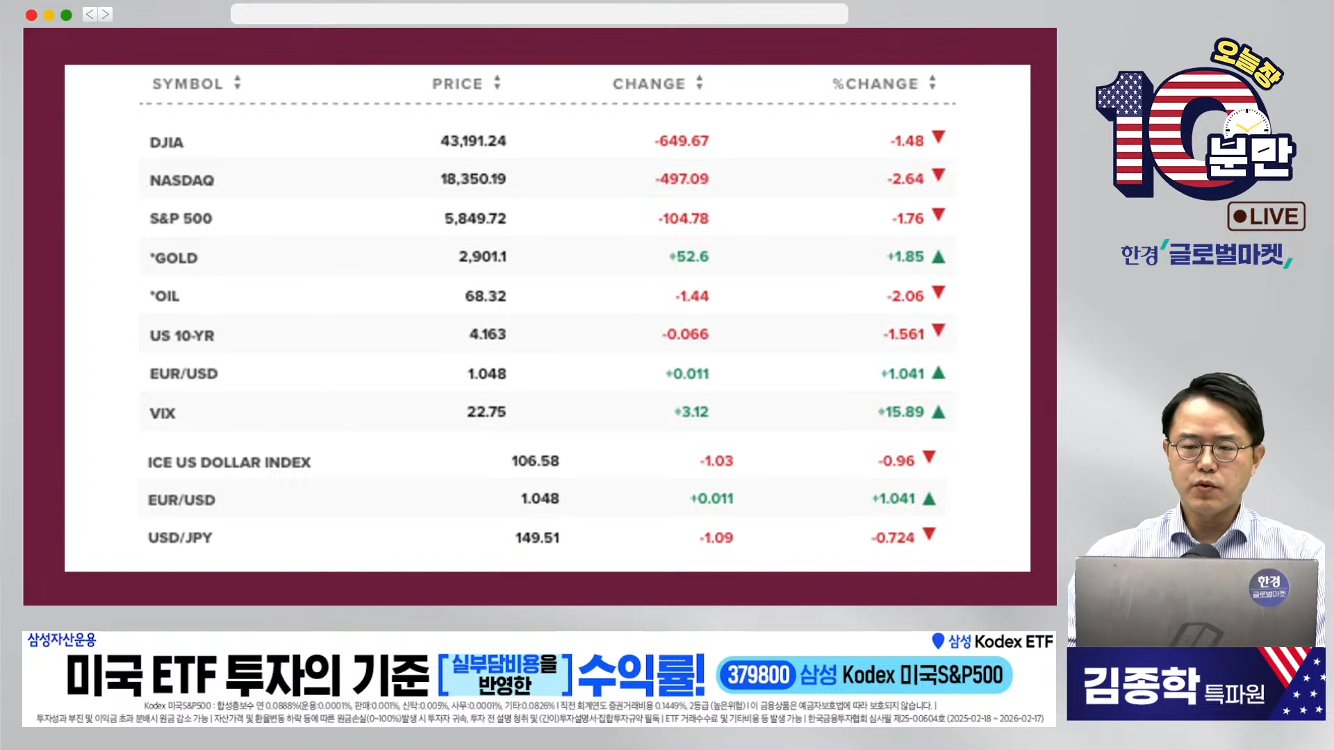This screenshot has width=1334, height=750.
Task: Sort table by SYMBOL column arrows
Action: (238, 83)
